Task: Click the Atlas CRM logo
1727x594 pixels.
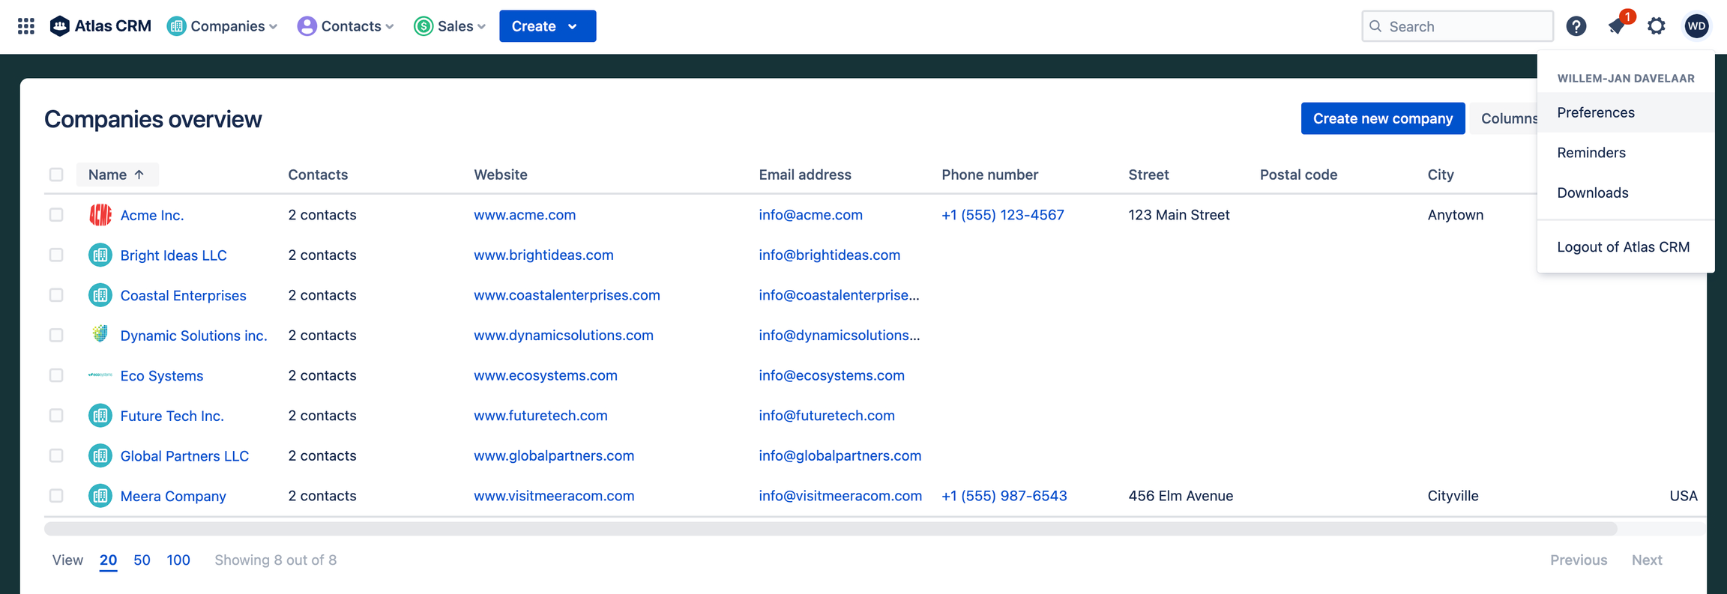Action: tap(100, 26)
